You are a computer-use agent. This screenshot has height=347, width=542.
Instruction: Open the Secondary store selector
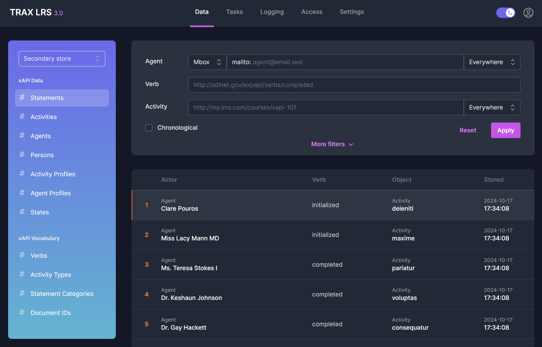click(x=62, y=59)
